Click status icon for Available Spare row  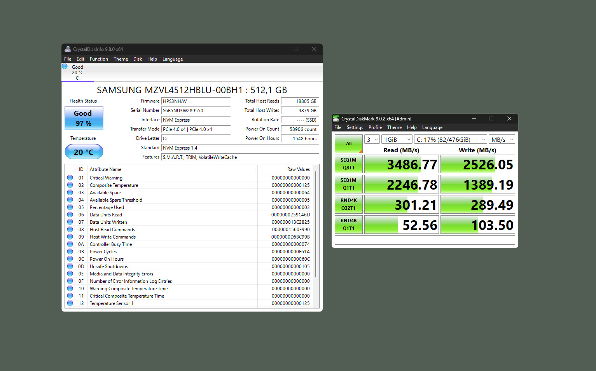tap(70, 192)
